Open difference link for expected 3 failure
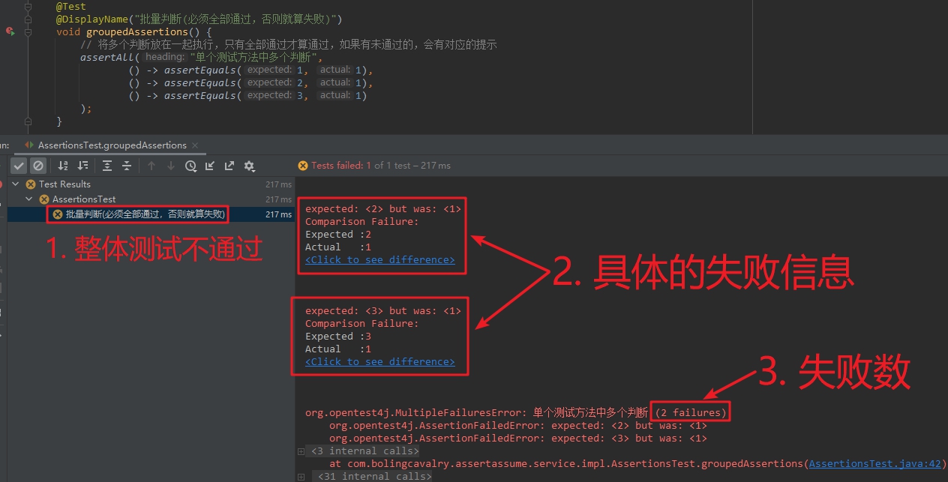The image size is (948, 482). pyautogui.click(x=379, y=361)
